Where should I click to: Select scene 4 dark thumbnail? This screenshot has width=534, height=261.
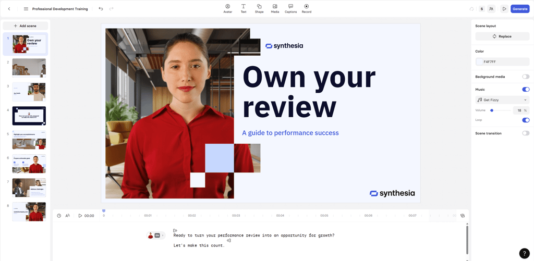[x=29, y=116]
